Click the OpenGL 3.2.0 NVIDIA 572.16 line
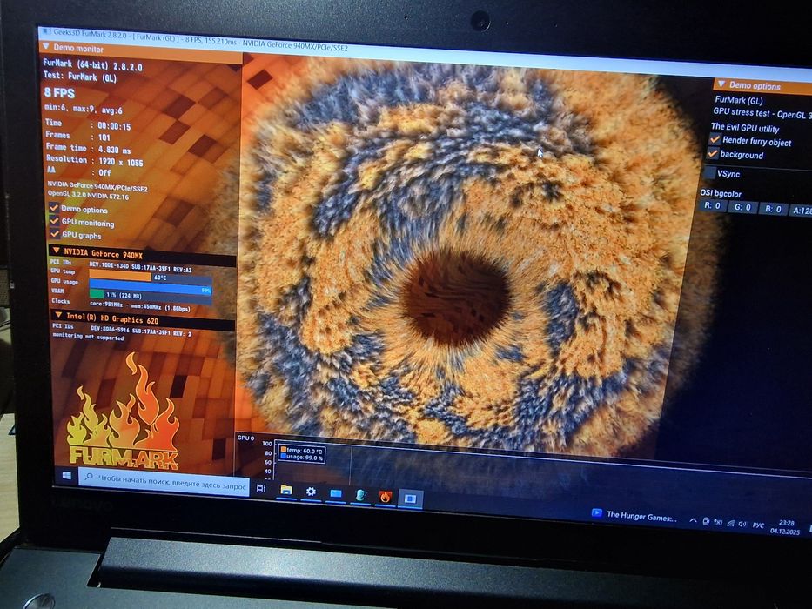Image resolution: width=812 pixels, height=609 pixels. coord(88,195)
